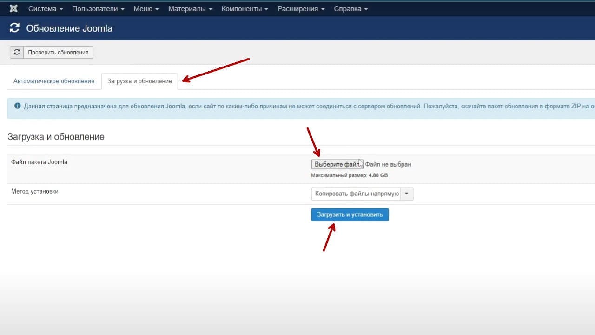Viewport: 595px width, 335px height.
Task: Click the arrow of installation method selector
Action: pos(407,194)
